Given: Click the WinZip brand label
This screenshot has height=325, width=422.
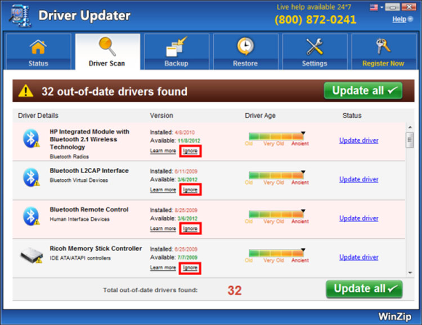Looking at the screenshot, I should [395, 317].
